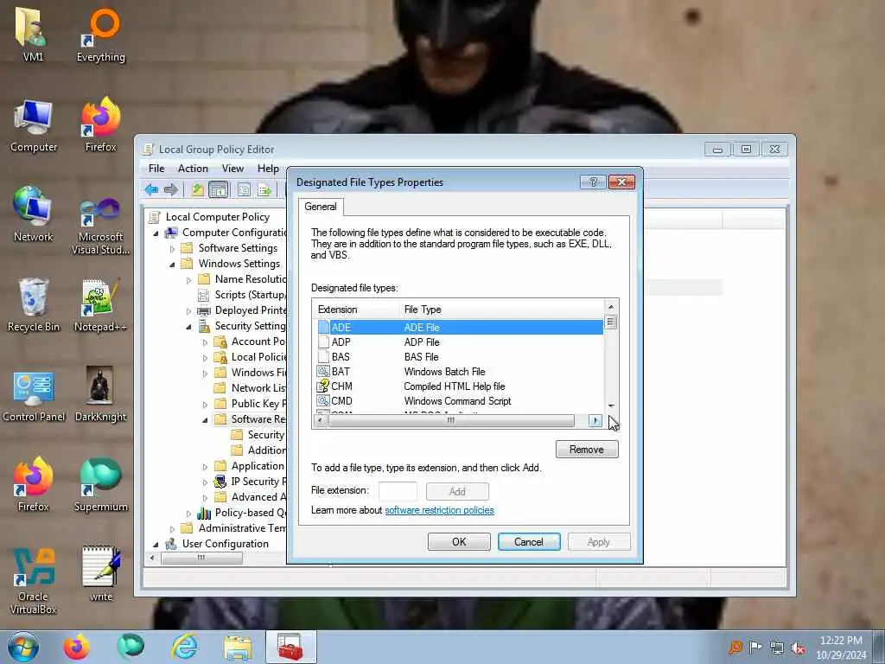Click the Properties toolbar icon

pyautogui.click(x=244, y=189)
